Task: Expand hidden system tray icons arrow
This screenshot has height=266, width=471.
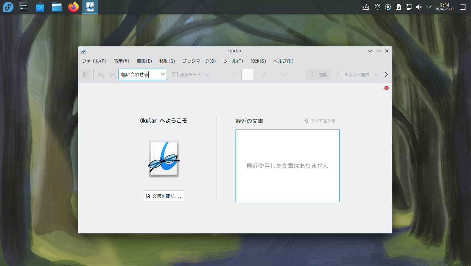Action: tap(429, 7)
